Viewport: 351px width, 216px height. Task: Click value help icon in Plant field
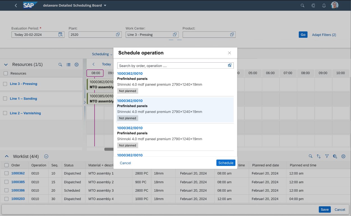[118, 35]
